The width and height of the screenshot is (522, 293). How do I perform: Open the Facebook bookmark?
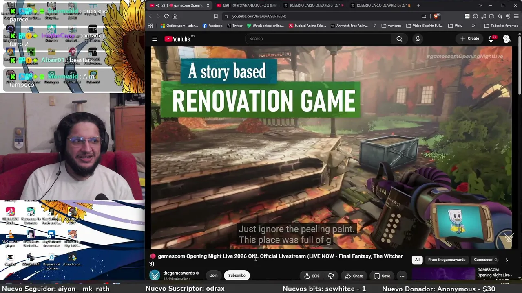[x=212, y=26]
